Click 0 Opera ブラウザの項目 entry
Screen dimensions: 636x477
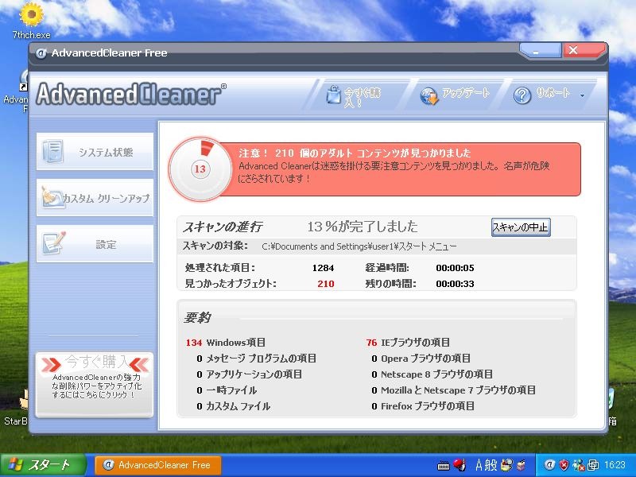click(421, 359)
